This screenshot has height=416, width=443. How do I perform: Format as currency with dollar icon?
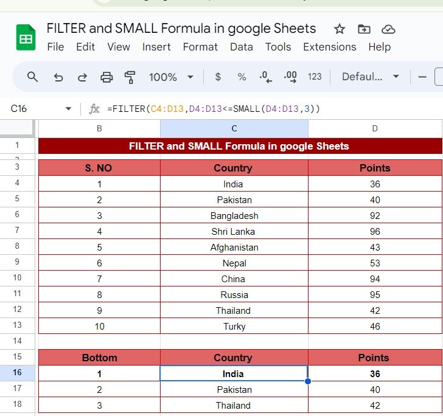point(218,77)
